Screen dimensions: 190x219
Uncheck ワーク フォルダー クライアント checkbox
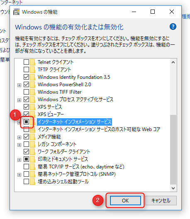click(x=26, y=152)
